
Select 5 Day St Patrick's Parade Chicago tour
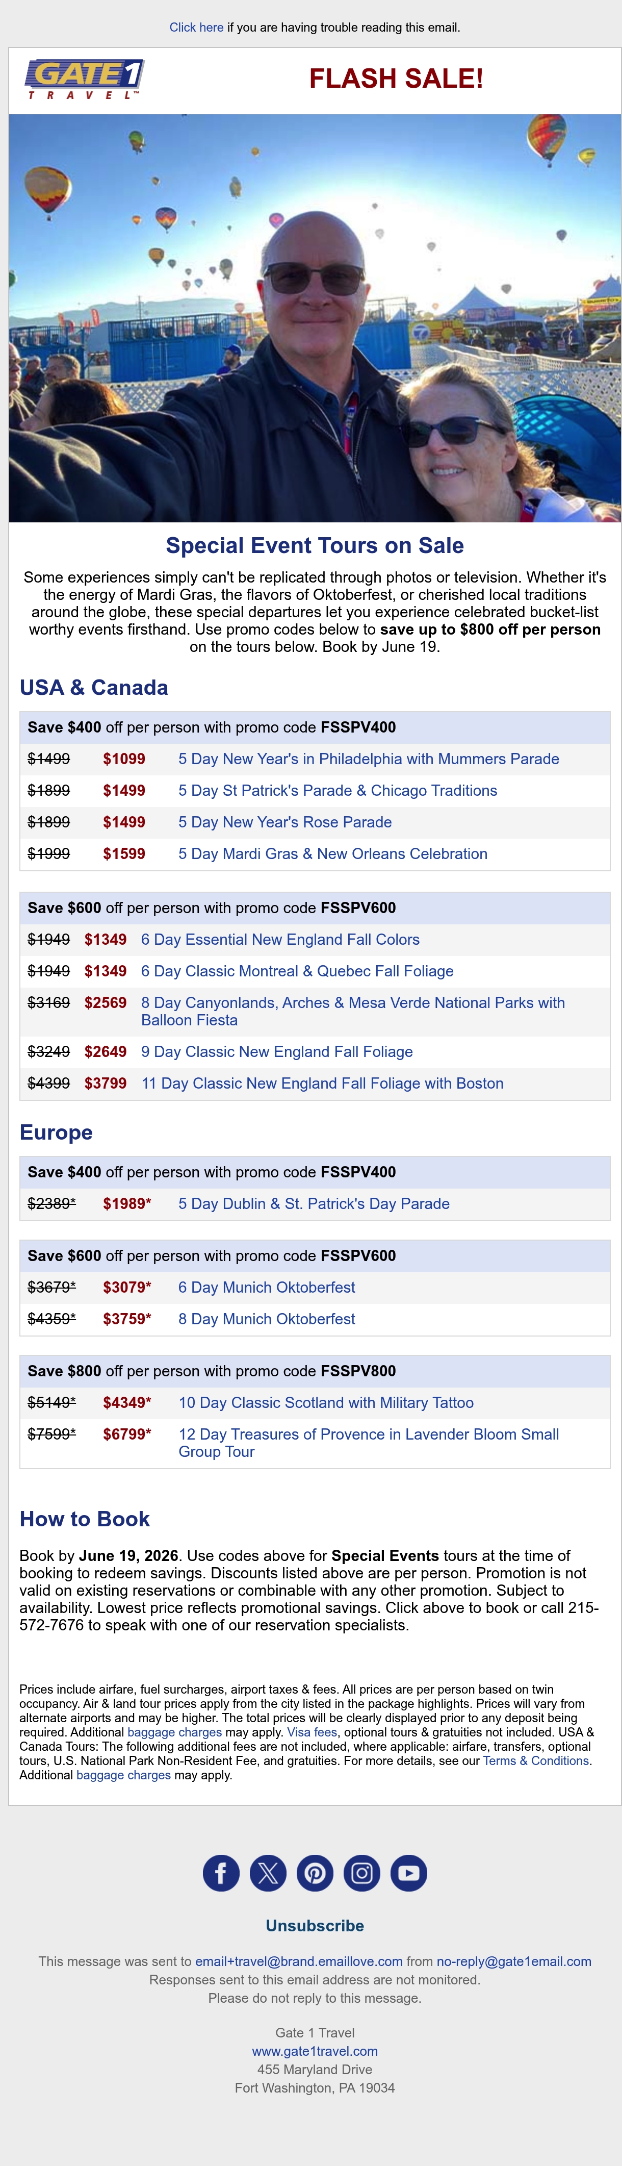[338, 790]
